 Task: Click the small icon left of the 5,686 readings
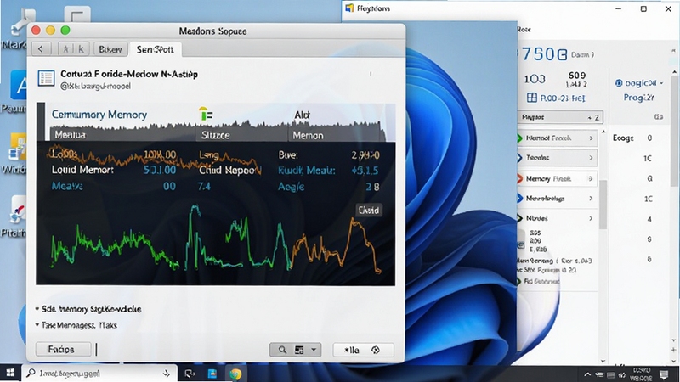(x=521, y=245)
